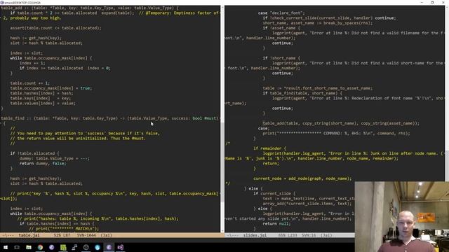Open Task View from the taskbar
The height and width of the screenshot is (252, 449).
pos(17,247)
